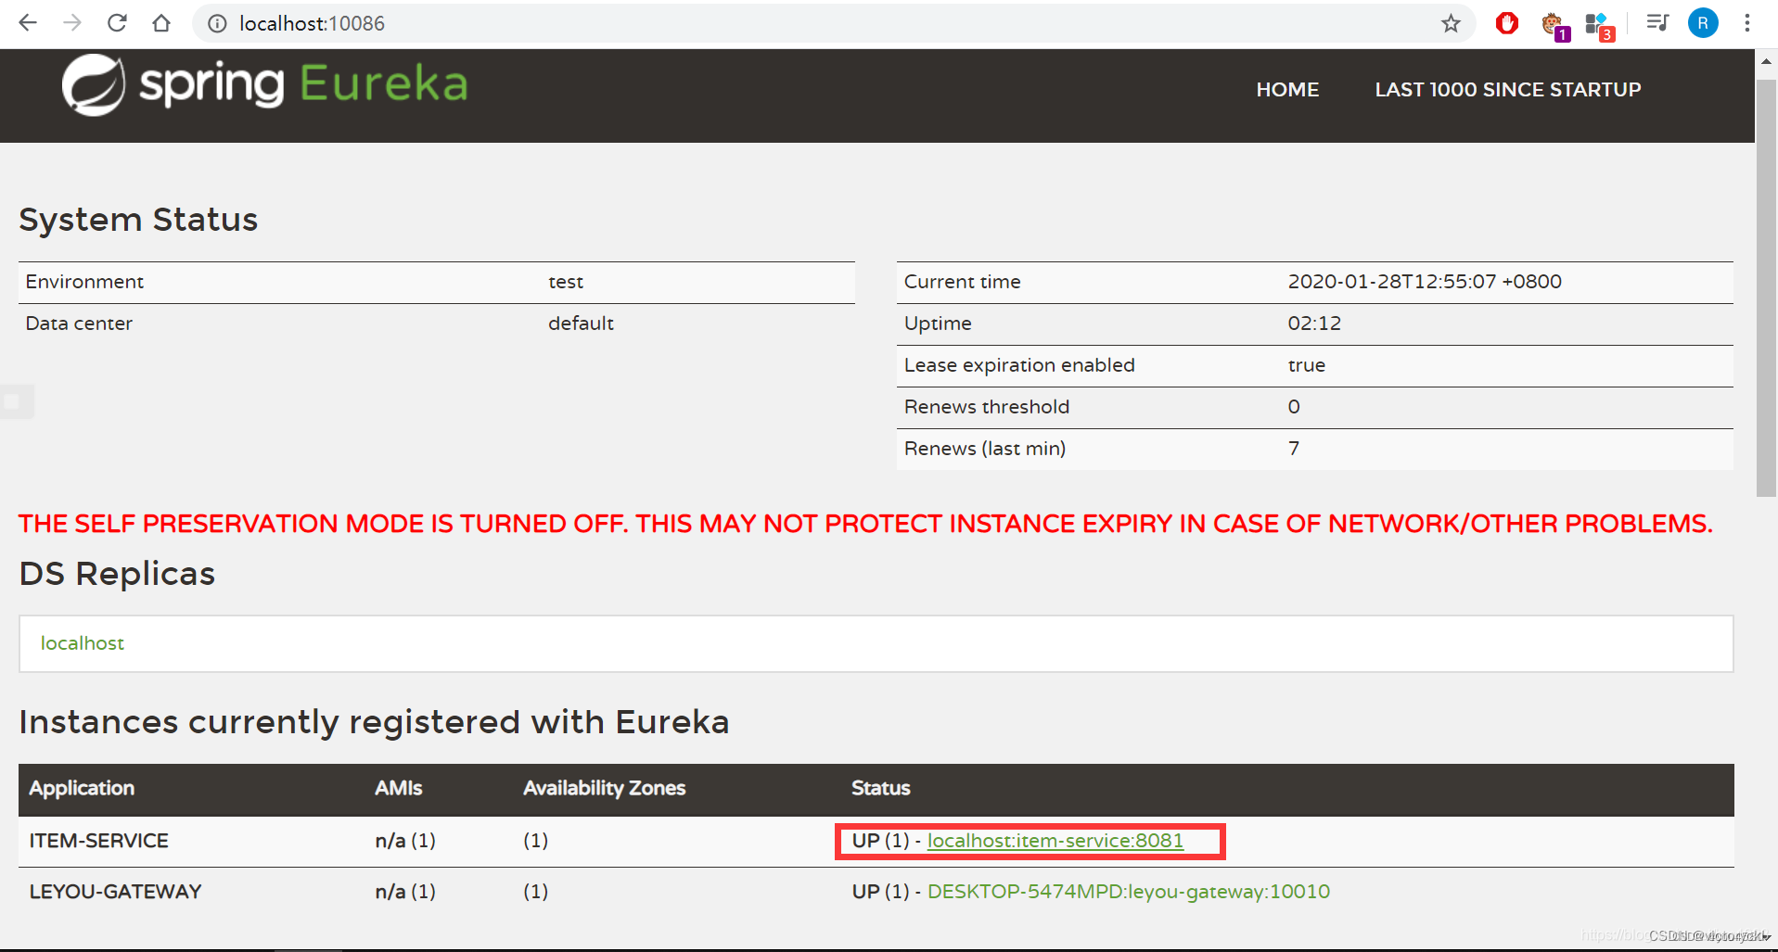Screen dimensions: 1778x952
Task: Click the Renews (last min) value 7
Action: point(1294,449)
